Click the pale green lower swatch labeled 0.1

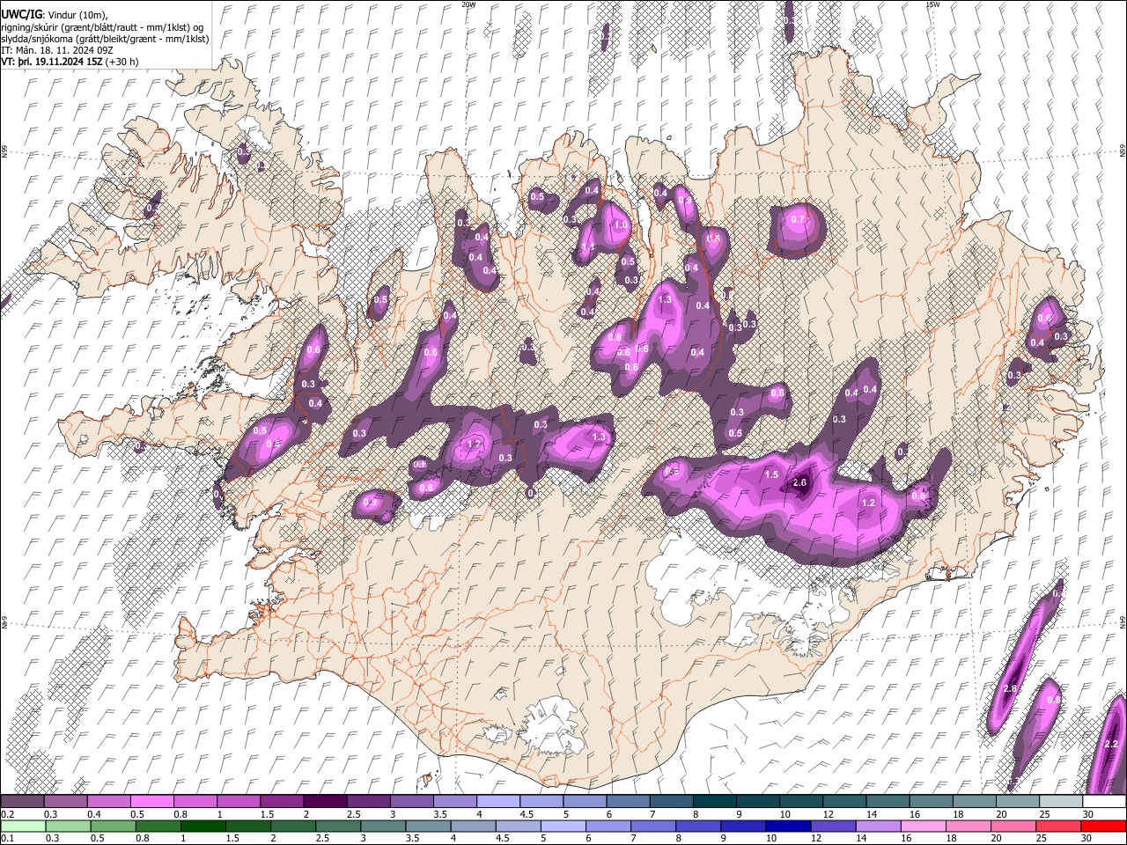[x=22, y=826]
